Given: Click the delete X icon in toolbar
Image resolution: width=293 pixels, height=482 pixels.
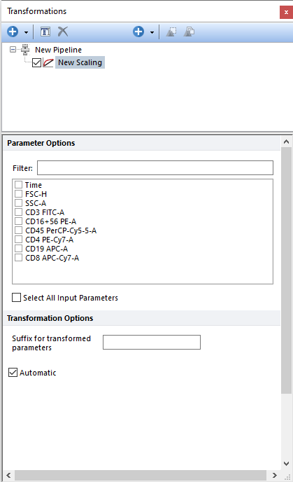Looking at the screenshot, I should [x=63, y=32].
